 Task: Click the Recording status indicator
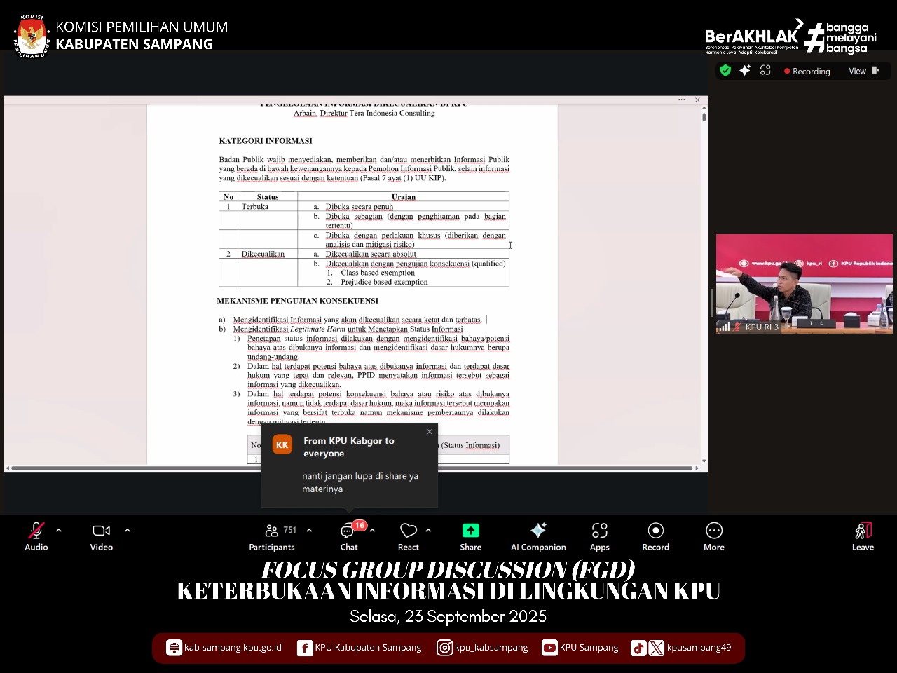(807, 72)
